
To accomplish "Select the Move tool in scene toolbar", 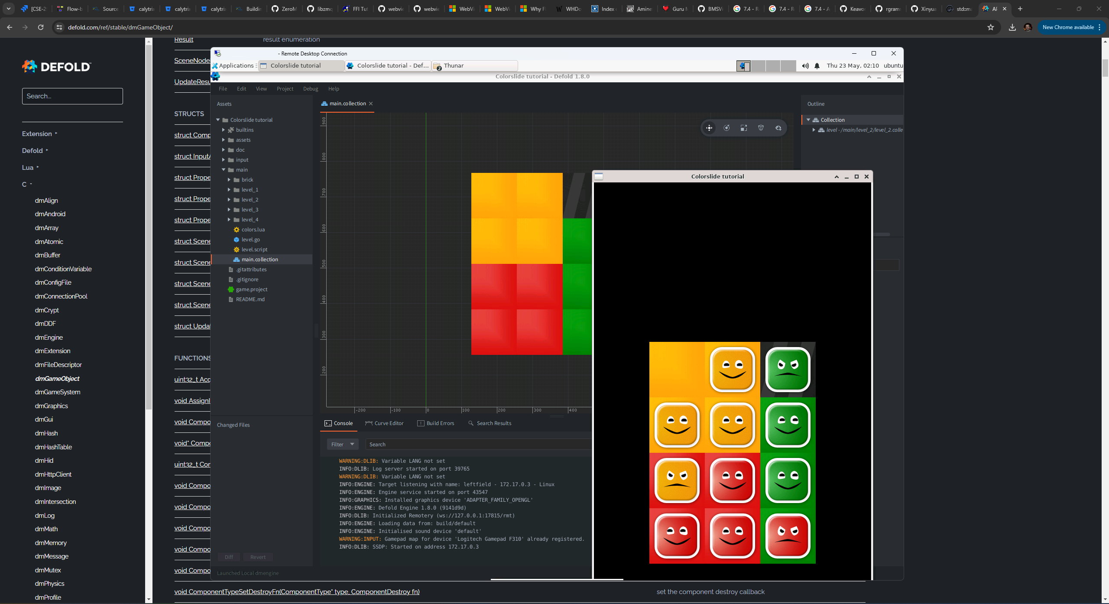I will (709, 128).
